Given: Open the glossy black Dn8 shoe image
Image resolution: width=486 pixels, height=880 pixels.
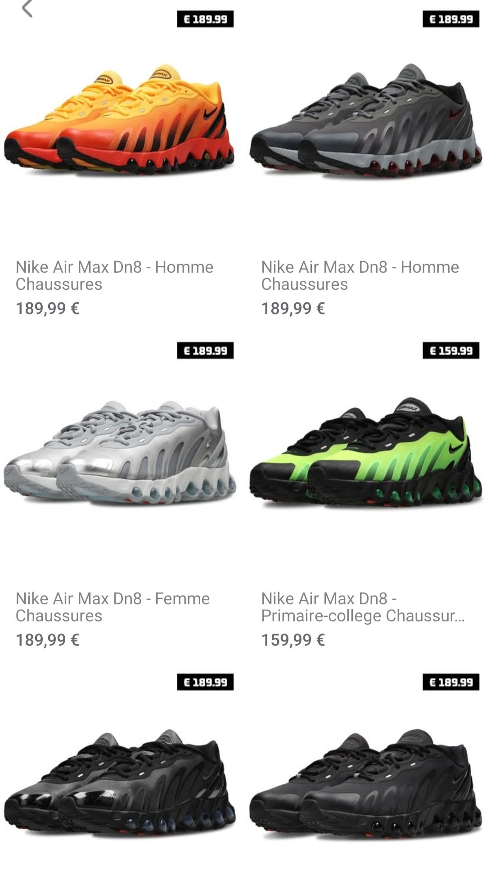Looking at the screenshot, I should pos(120,782).
